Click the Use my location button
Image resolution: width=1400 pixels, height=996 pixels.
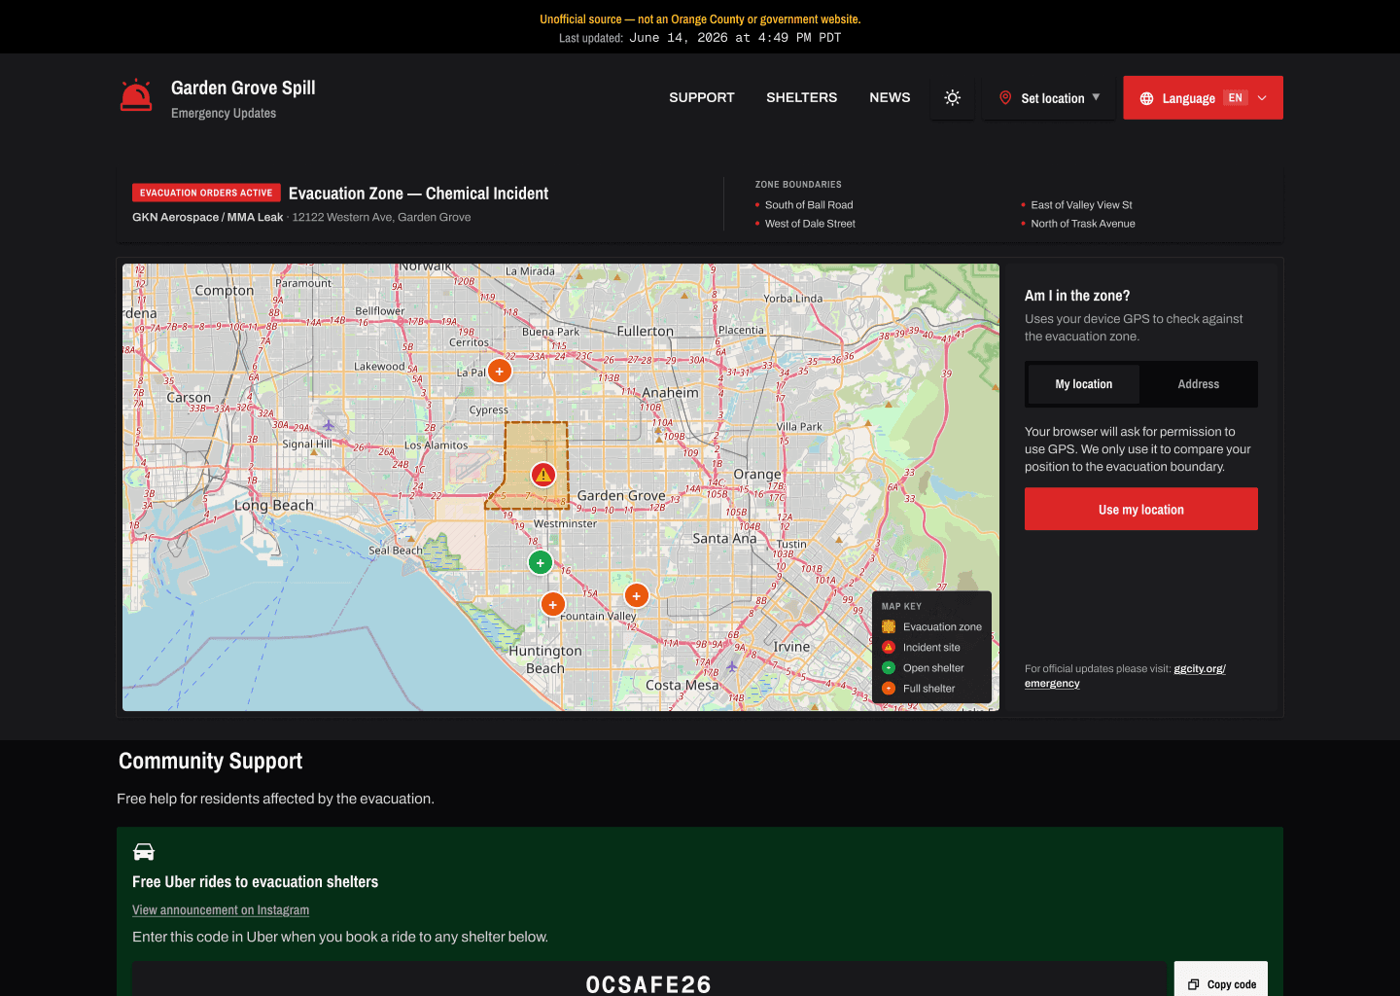point(1141,509)
